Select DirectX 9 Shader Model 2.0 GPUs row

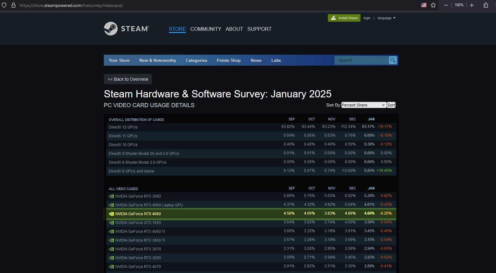pos(138,162)
